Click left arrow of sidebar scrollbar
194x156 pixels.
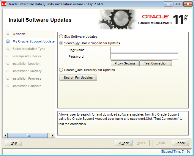click(5, 135)
